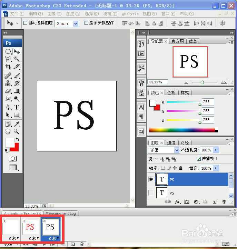This screenshot has width=237, height=249.
Task: Add a layer style with fx button
Action: (177, 202)
